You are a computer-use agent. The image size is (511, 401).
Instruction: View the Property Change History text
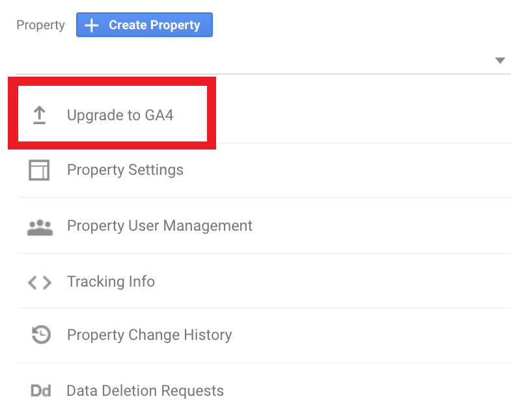(x=149, y=335)
